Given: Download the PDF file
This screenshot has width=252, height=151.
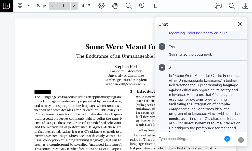Looking at the screenshot, I should pyautogui.click(x=245, y=6).
